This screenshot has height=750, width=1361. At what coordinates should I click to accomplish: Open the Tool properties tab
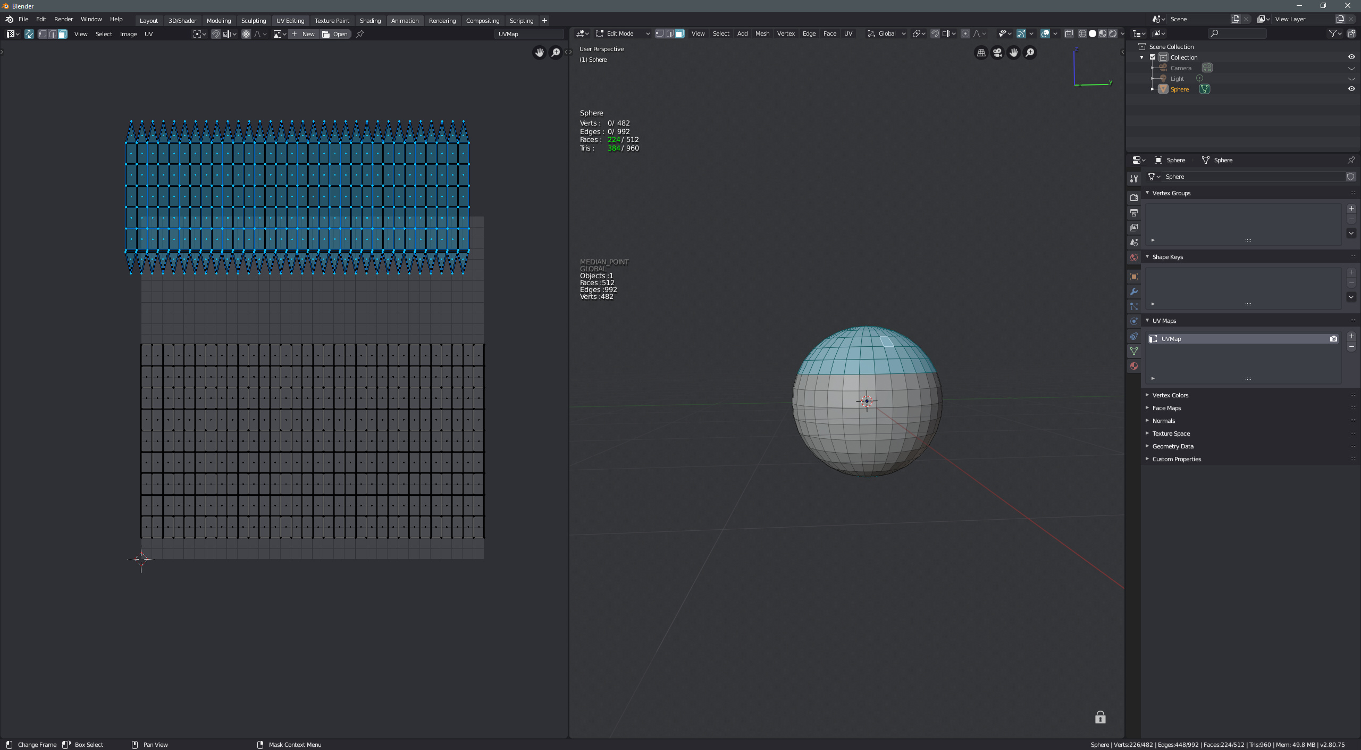(x=1134, y=179)
